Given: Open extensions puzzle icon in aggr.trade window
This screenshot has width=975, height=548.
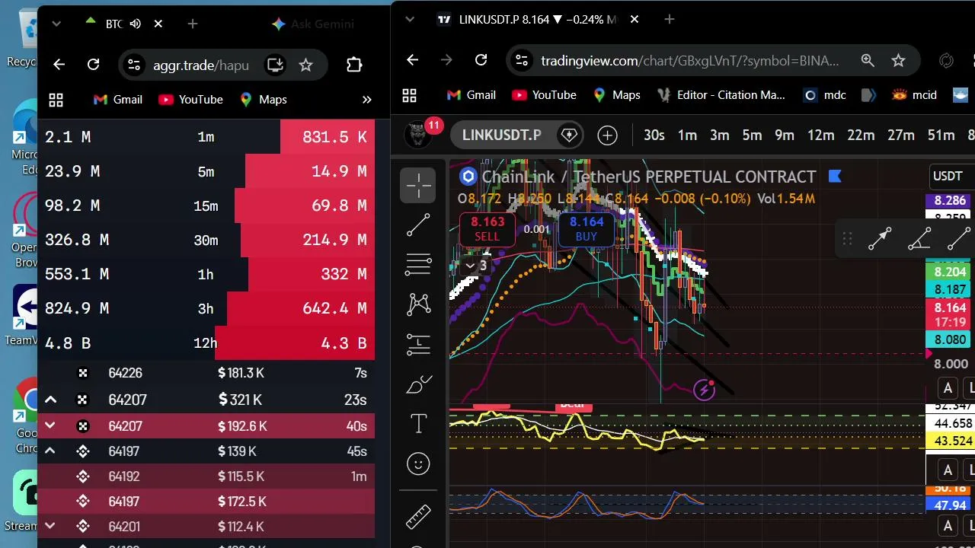Looking at the screenshot, I should tap(354, 65).
